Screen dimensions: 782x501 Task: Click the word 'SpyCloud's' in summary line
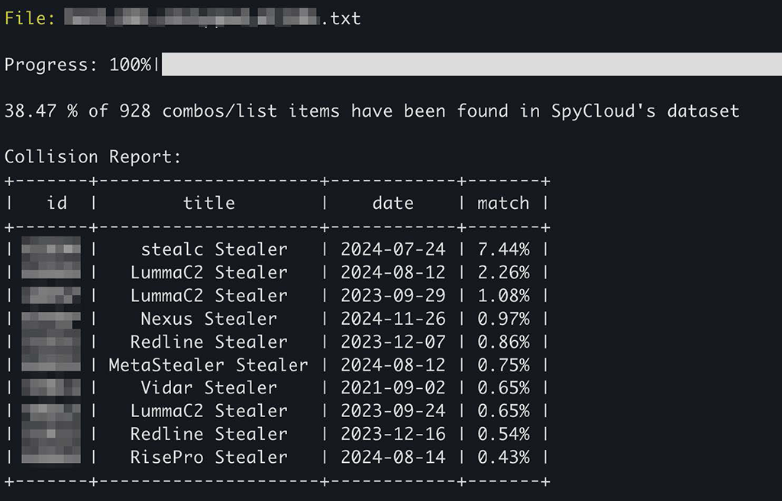603,111
